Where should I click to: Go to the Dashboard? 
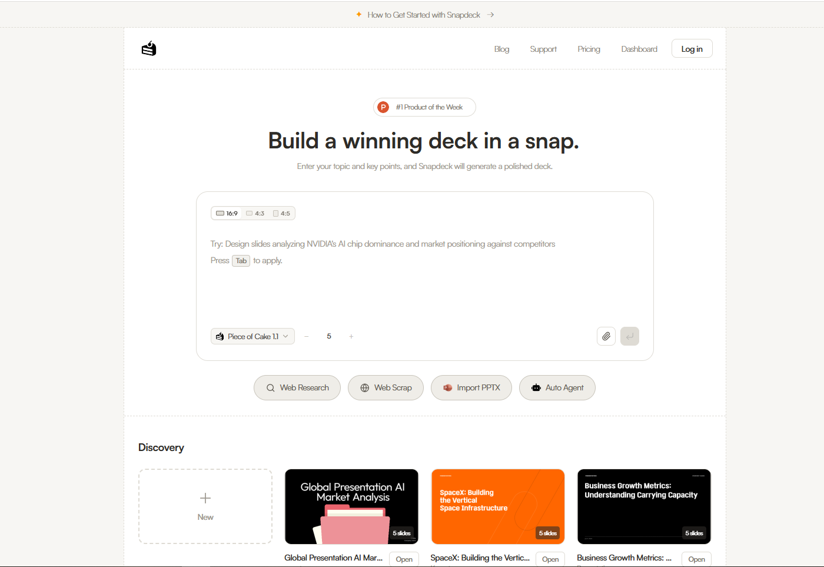click(639, 49)
